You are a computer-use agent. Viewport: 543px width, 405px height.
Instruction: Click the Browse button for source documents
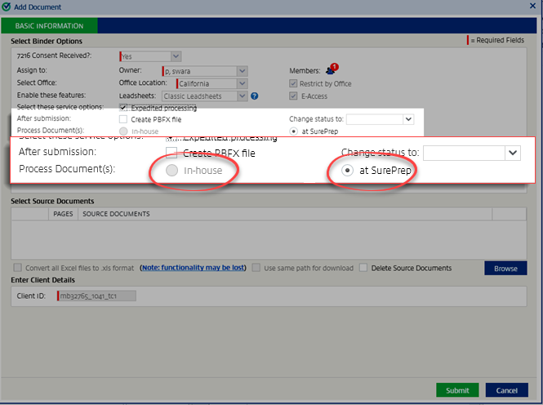click(505, 268)
